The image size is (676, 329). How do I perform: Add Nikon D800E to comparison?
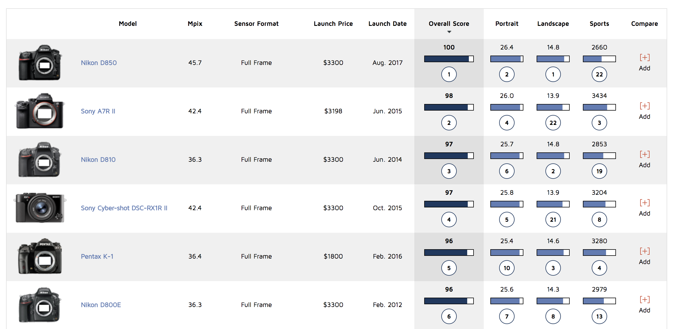pyautogui.click(x=644, y=300)
